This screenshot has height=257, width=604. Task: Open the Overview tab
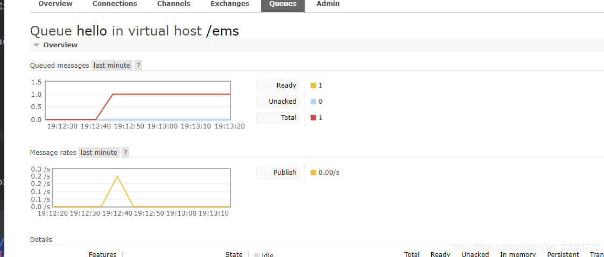55,4
